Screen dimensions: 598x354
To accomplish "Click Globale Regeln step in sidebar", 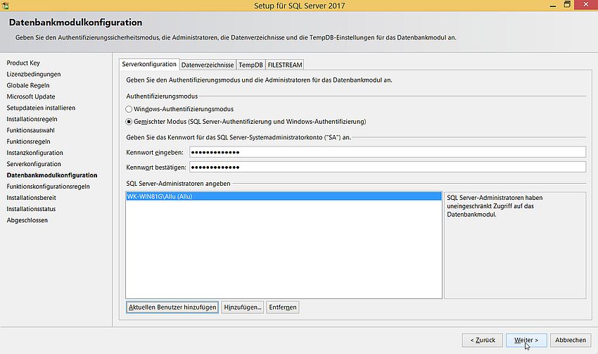I will click(28, 85).
